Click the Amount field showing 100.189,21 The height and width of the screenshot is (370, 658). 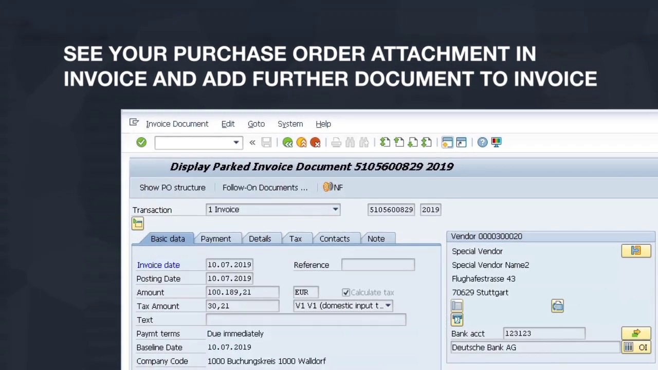tap(242, 292)
